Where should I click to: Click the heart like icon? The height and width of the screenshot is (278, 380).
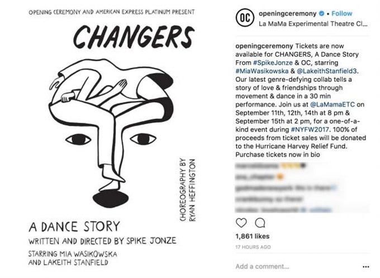241,223
